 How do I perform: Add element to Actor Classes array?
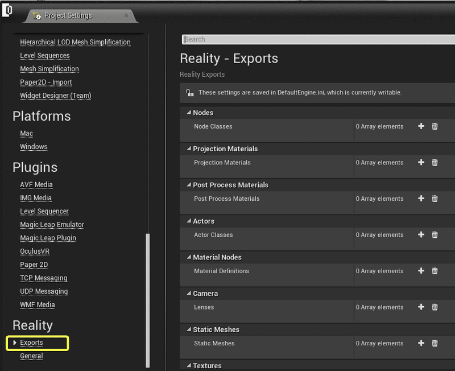coord(421,234)
